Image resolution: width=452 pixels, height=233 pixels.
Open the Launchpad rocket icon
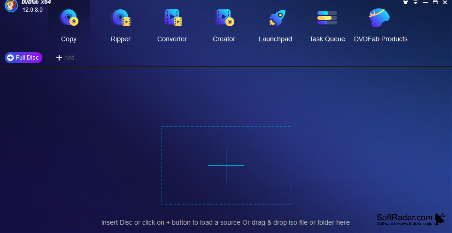point(277,18)
